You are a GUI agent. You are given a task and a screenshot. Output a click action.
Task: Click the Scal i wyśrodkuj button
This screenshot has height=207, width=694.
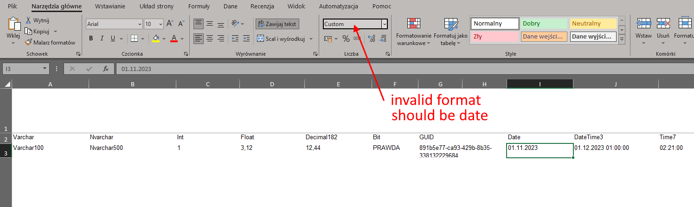point(281,39)
